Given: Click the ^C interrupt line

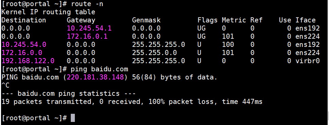Looking at the screenshot, I should pyautogui.click(x=5, y=85).
